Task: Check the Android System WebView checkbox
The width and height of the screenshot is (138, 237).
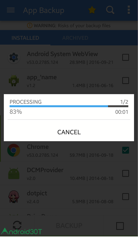Action: 125,57
